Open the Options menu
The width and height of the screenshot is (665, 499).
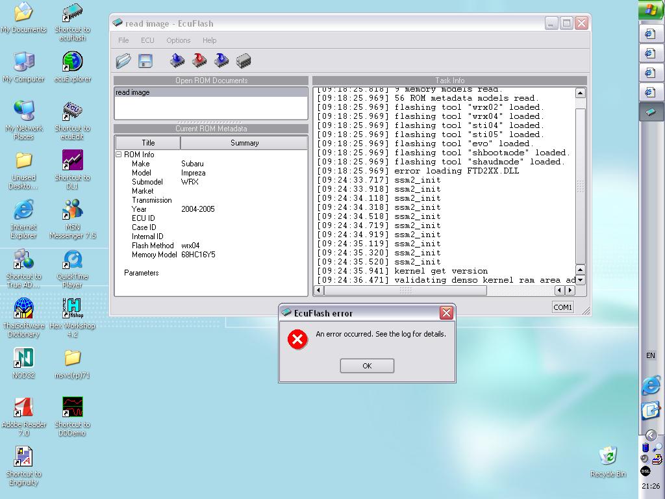click(x=178, y=40)
